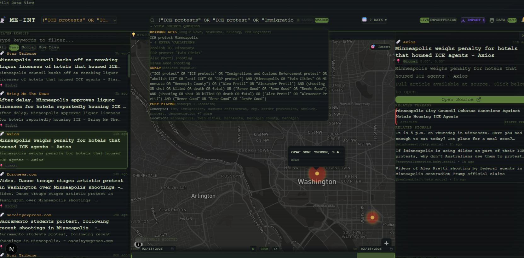This screenshot has height=258, width=524.
Task: Click the pen icon beside Star Tribune source
Action: coord(2,53)
